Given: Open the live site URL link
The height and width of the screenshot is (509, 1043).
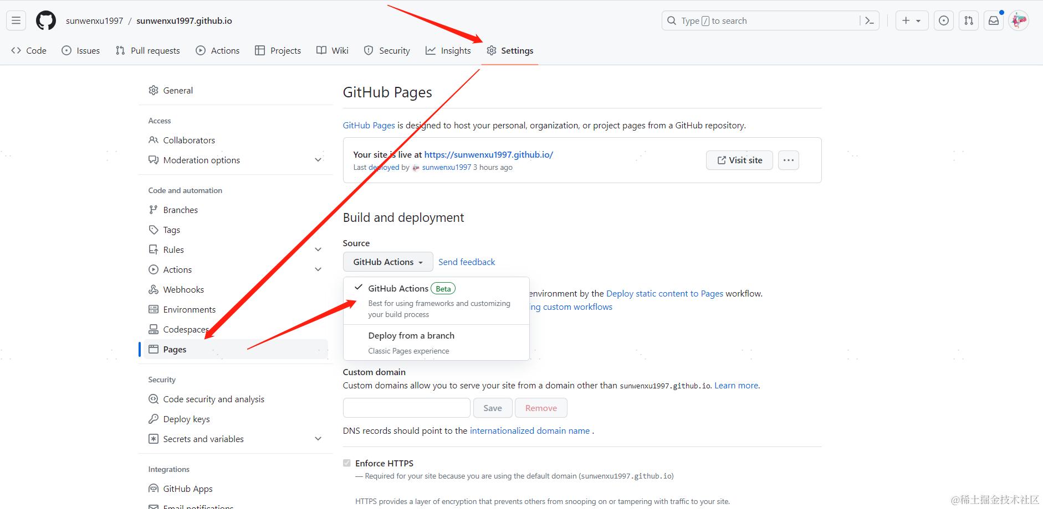Looking at the screenshot, I should click(x=489, y=154).
